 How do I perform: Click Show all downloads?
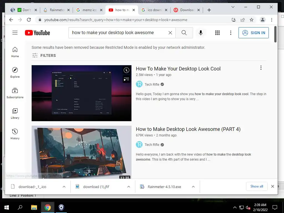pos(257,186)
